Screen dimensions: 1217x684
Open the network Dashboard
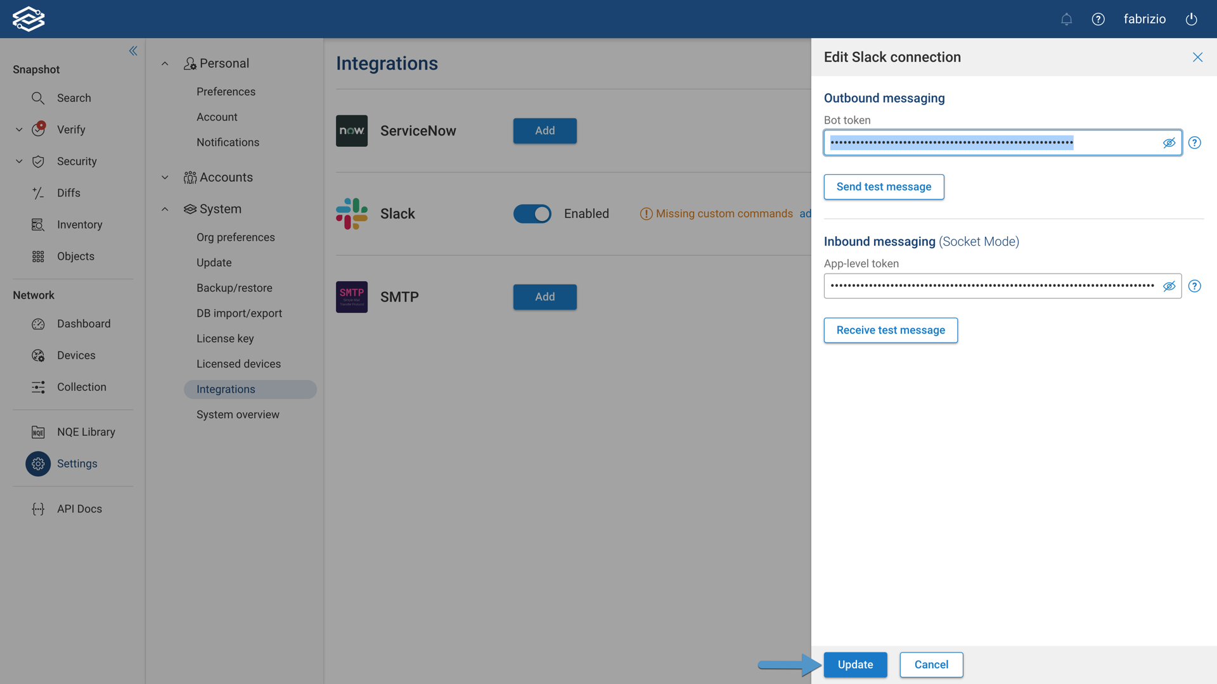83,324
